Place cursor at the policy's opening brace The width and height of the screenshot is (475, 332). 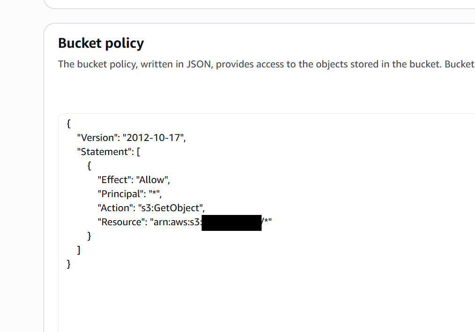point(69,124)
